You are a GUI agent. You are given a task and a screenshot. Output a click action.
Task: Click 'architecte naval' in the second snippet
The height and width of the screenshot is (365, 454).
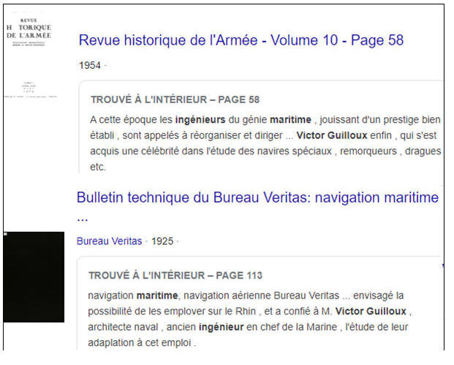[x=121, y=326]
